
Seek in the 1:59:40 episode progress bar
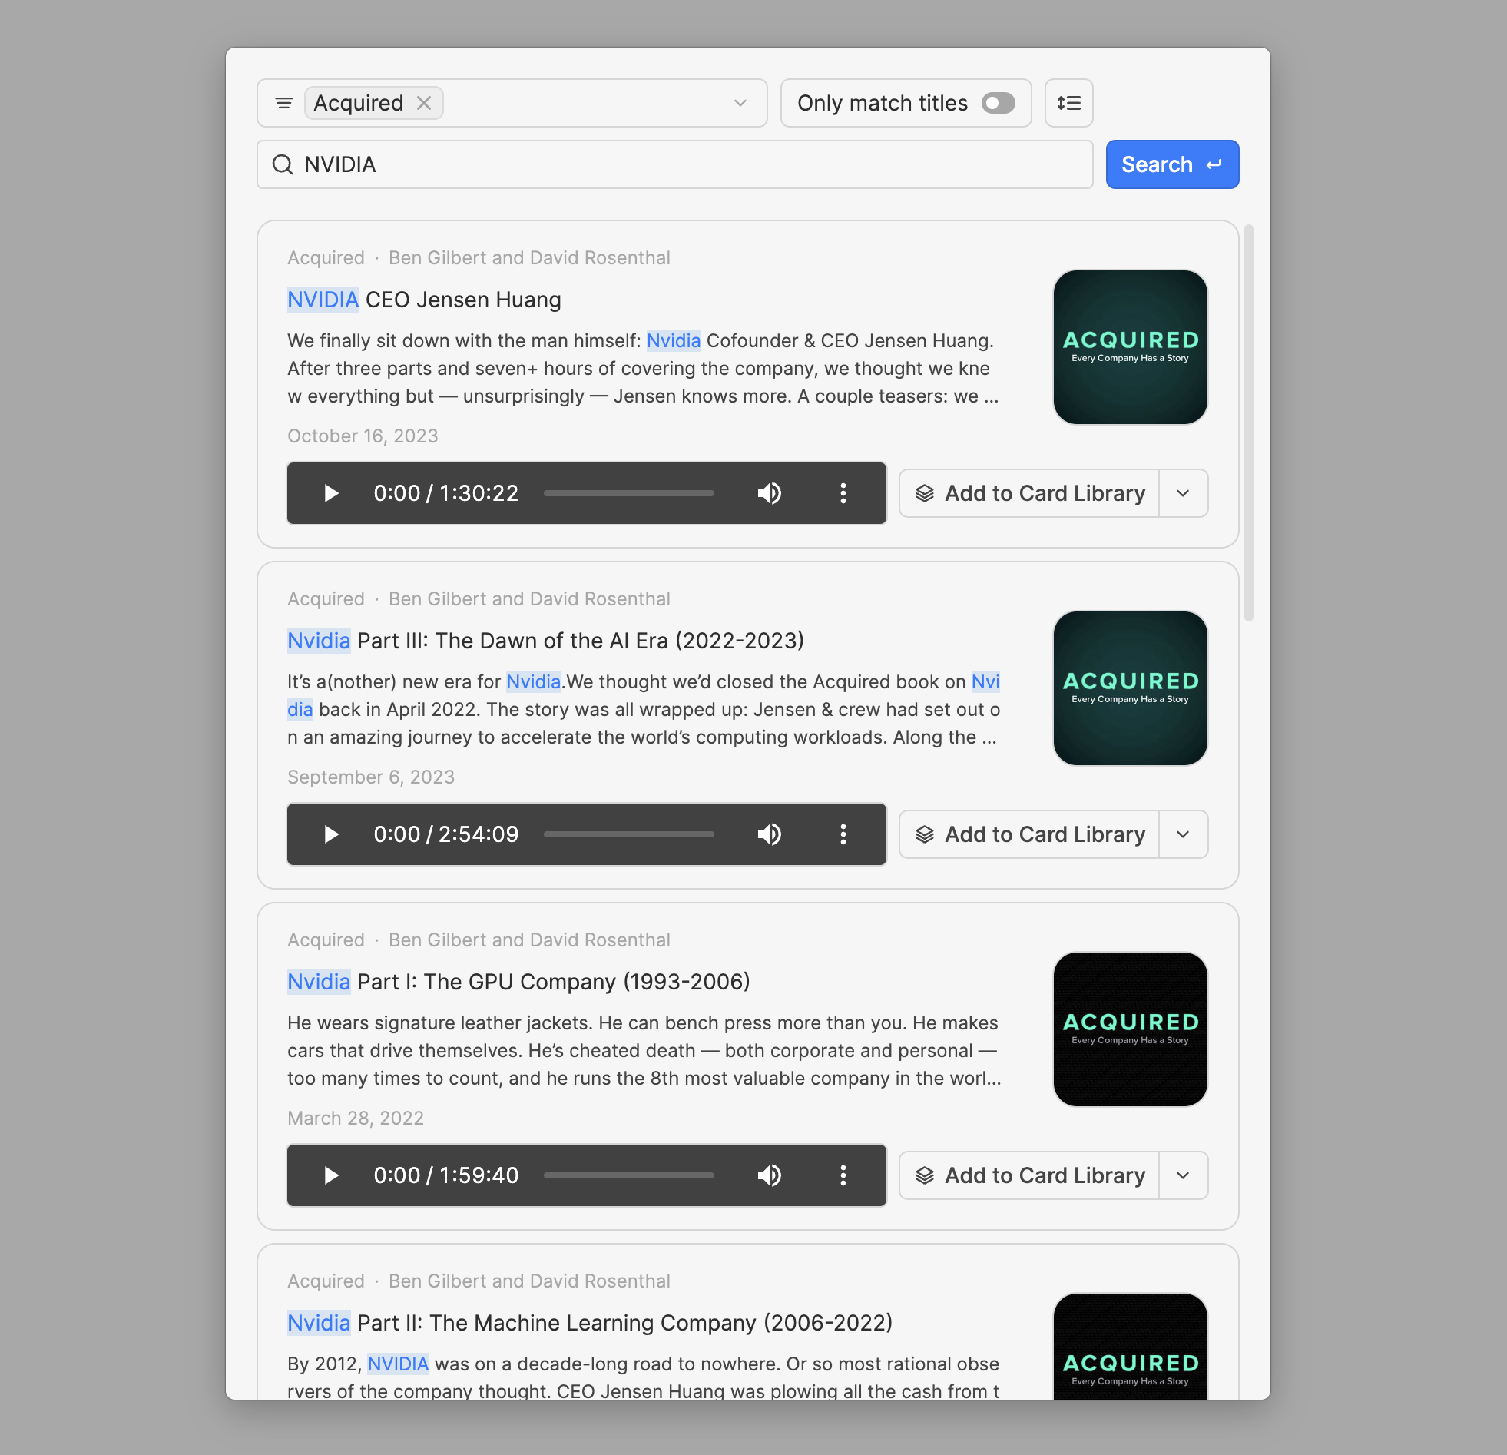coord(628,1175)
